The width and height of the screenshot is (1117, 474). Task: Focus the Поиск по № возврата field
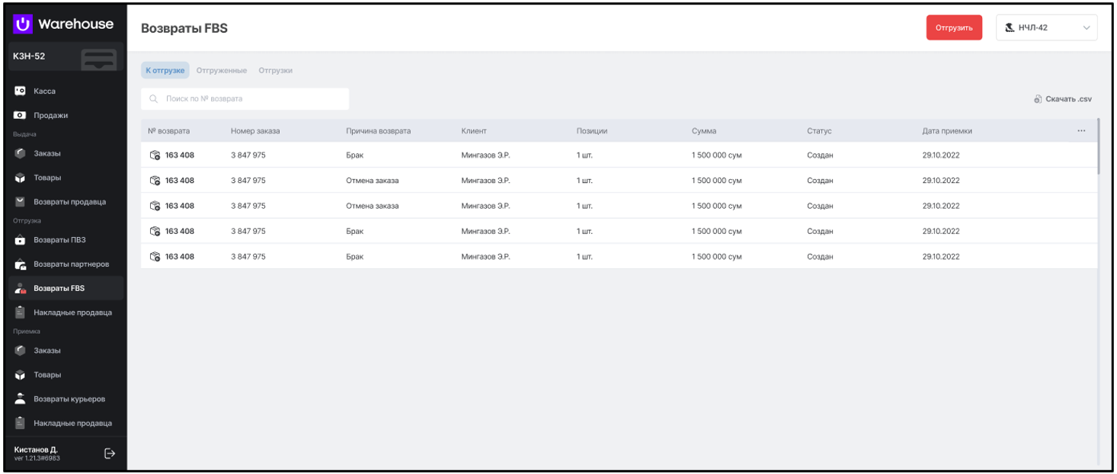[245, 99]
